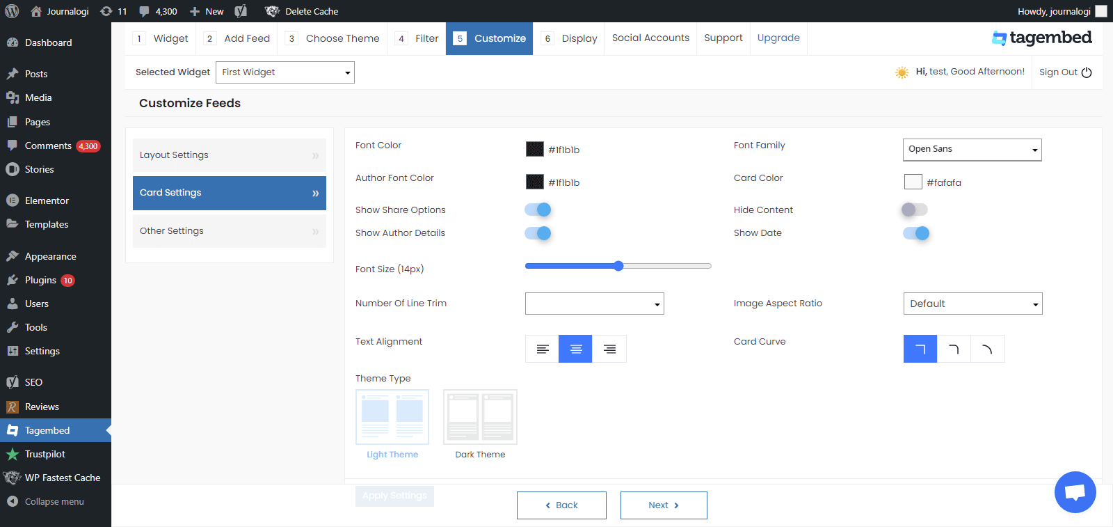
Task: Select the slightly rounded card curve icon
Action: pyautogui.click(x=954, y=349)
